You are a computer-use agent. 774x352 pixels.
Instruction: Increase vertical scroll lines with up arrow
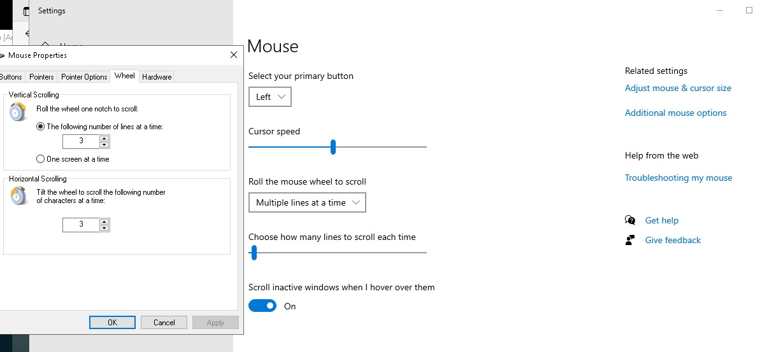(x=104, y=137)
